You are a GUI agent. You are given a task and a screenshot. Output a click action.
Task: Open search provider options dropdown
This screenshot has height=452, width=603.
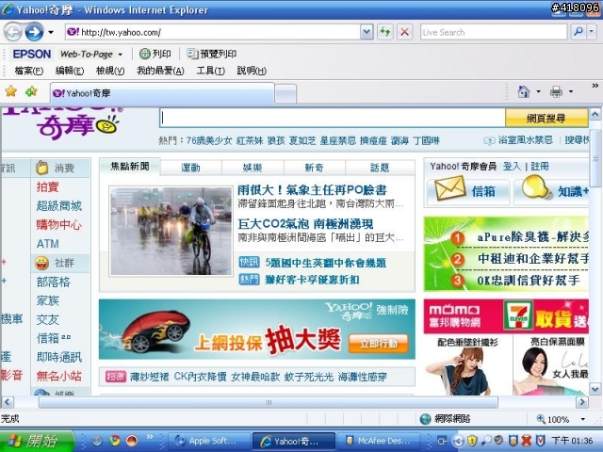click(592, 32)
